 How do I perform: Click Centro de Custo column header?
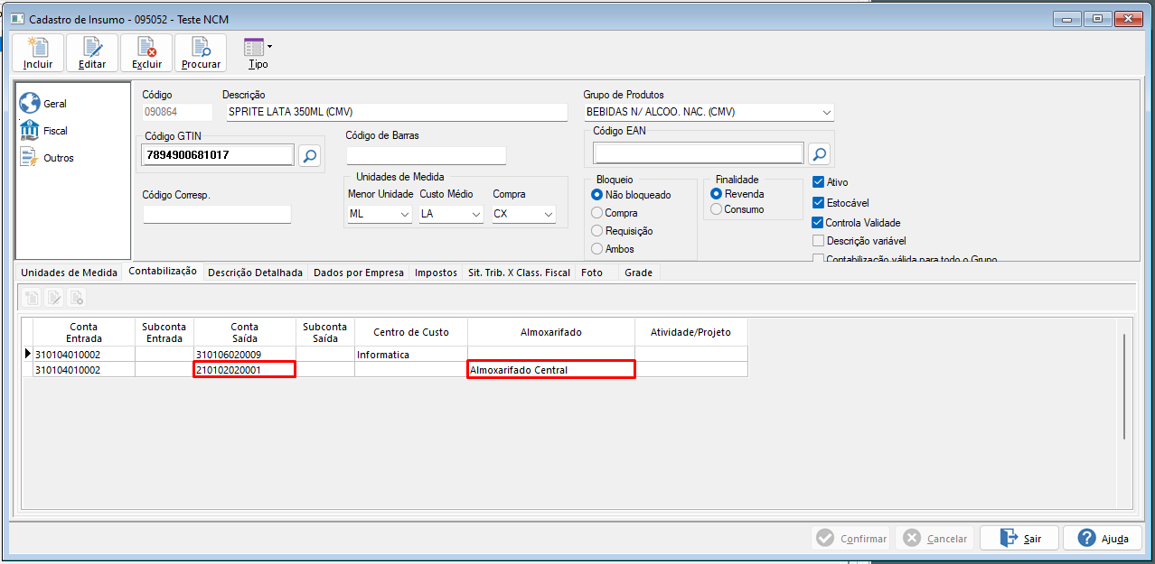[411, 332]
